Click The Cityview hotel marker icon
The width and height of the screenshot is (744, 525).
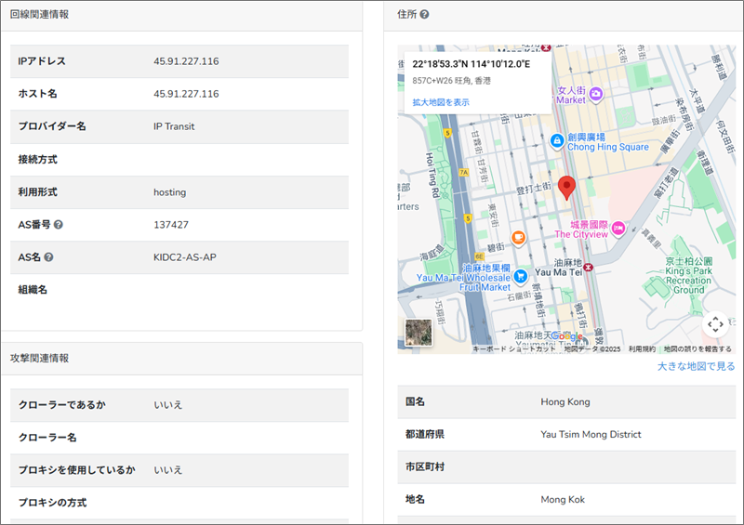coord(618,229)
